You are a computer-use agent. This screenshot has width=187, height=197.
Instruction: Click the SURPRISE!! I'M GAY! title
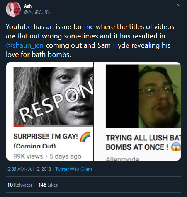pyautogui.click(x=46, y=136)
